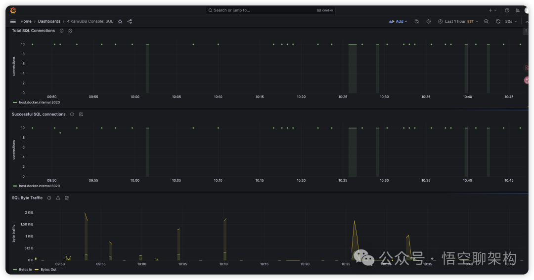Open Total SQL Connections panel three-dot menu
The width and height of the screenshot is (534, 280).
(525, 31)
